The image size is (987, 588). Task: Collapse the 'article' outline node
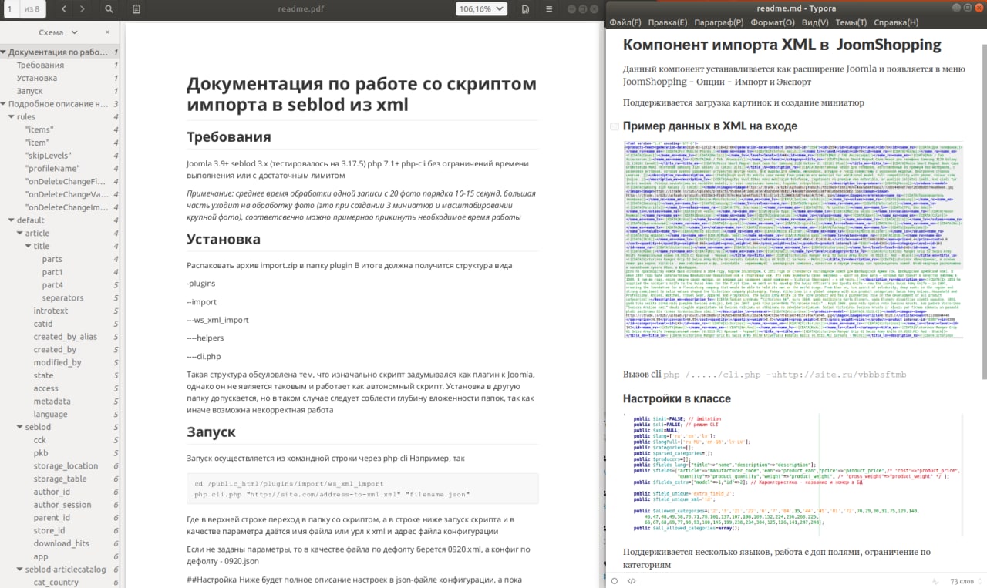pos(20,234)
